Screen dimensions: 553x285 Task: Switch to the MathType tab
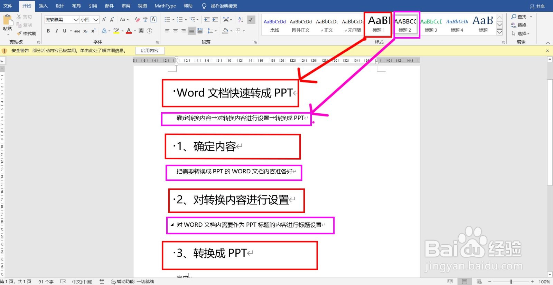[x=165, y=6]
